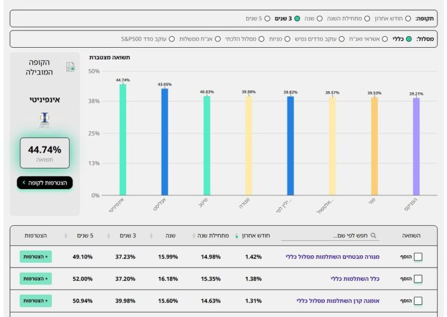Image resolution: width=447 pixels, height=317 pixels.
Task: Click the 15.35% year-to-date cell
Action: (x=211, y=279)
